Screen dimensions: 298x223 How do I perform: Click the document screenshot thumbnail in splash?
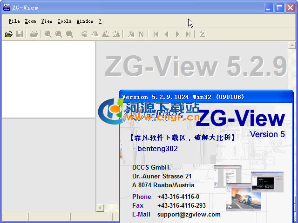coord(228,177)
